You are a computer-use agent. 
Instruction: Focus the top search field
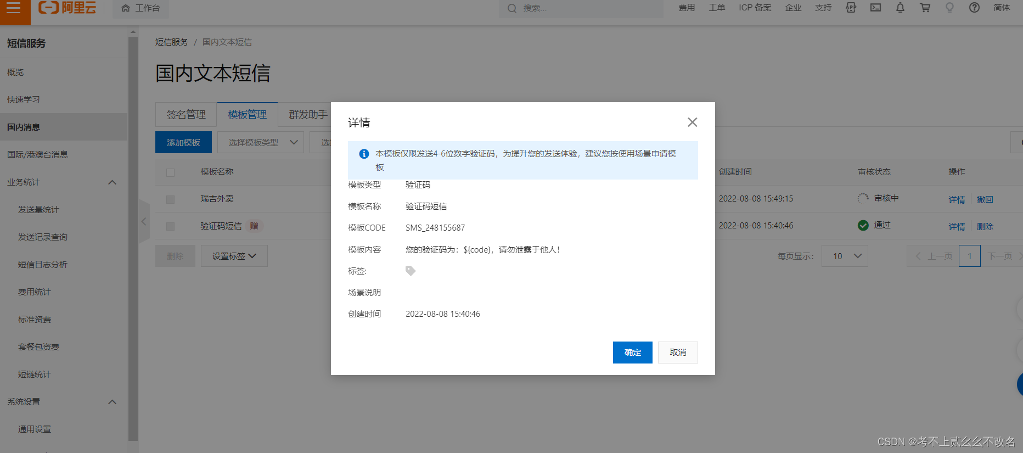[x=581, y=8]
